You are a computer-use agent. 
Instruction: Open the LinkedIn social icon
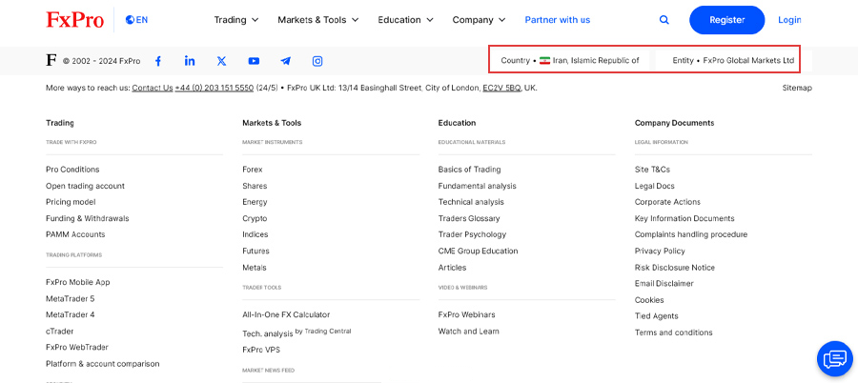[190, 61]
